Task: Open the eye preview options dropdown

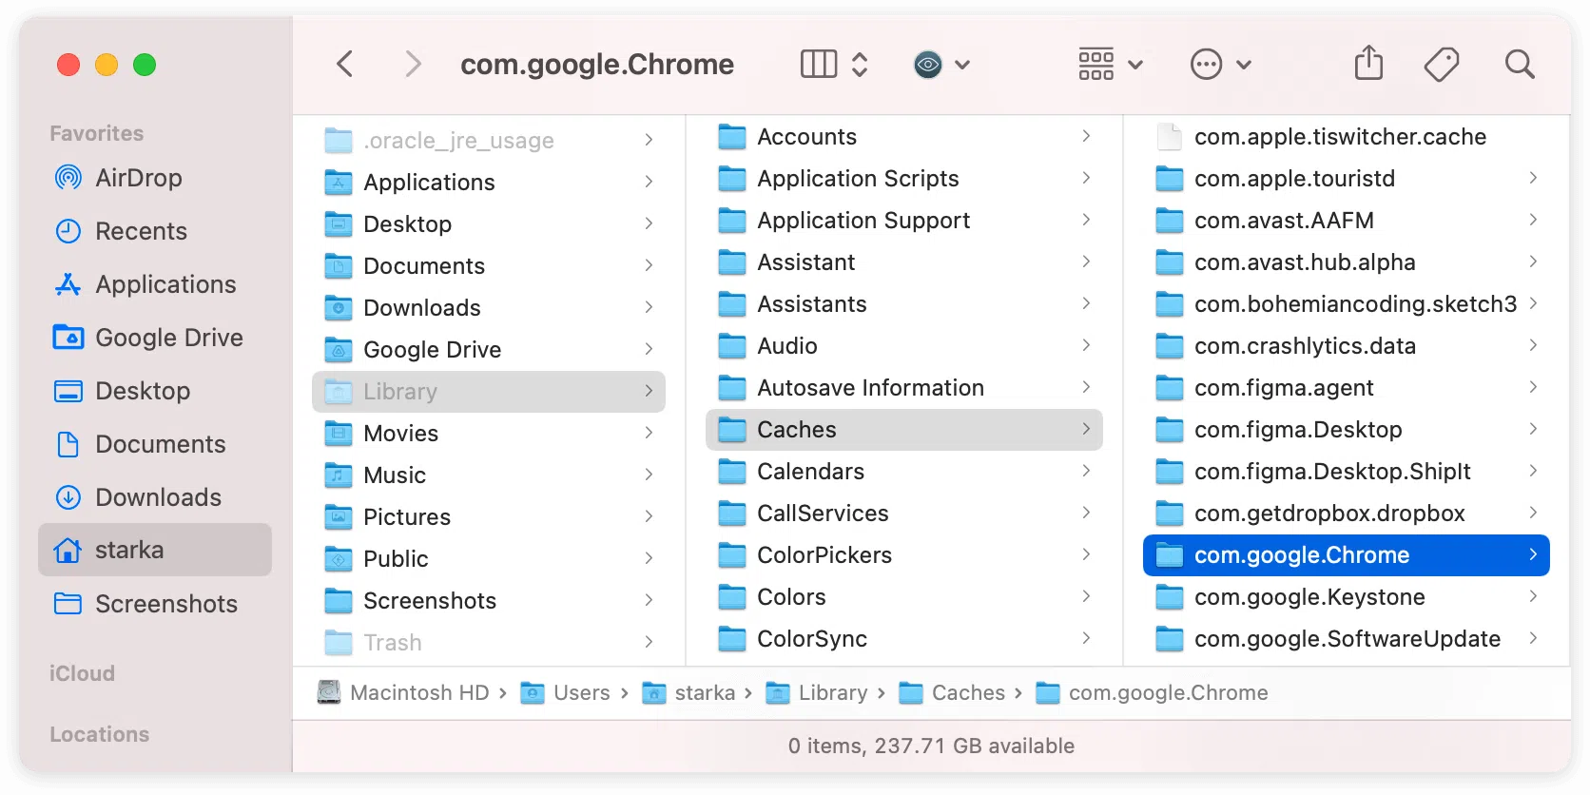Action: [940, 65]
